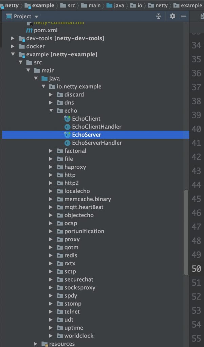Screen dimensions: 204x347
Task: Select the java breadcrumb in navigation bar
Action: (x=118, y=5)
